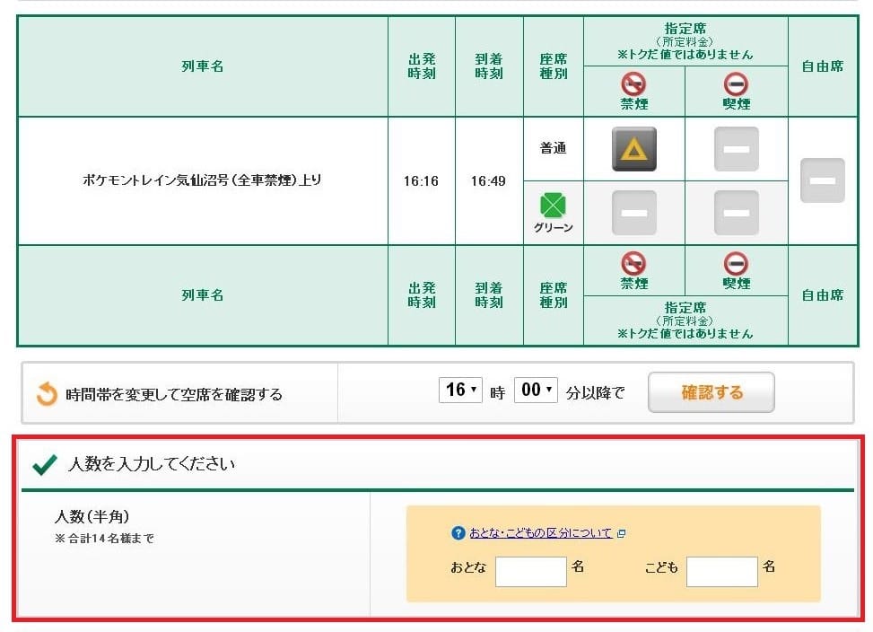Click the orange circular arrow time-change icon
Screen dimensions: 873x632
47,393
